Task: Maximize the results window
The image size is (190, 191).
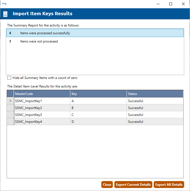Action: tap(171, 4)
